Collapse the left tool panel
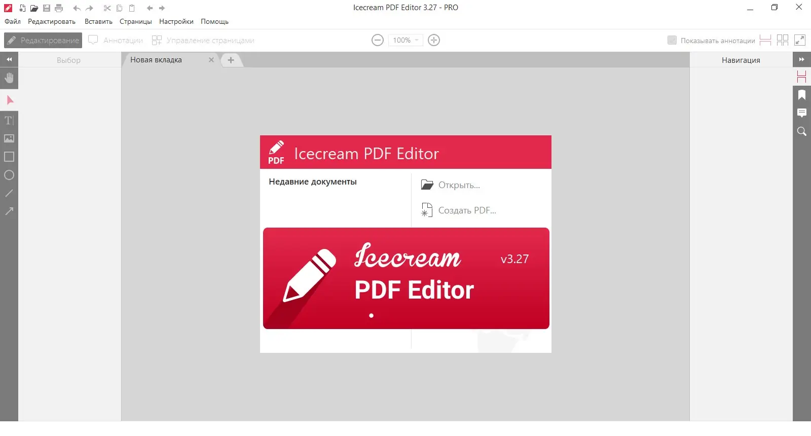 pyautogui.click(x=9, y=59)
